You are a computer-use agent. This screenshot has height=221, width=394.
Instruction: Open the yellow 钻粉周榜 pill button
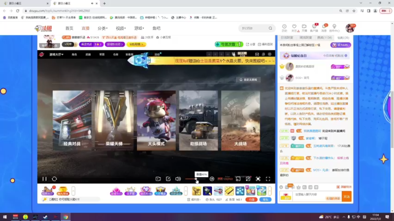click(x=136, y=44)
